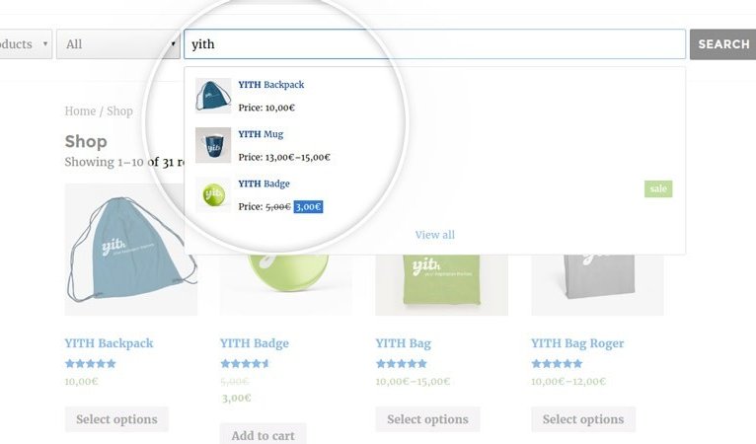The image size is (756, 444).
Task: Open YITH Backpack from search suggestions
Action: [271, 85]
